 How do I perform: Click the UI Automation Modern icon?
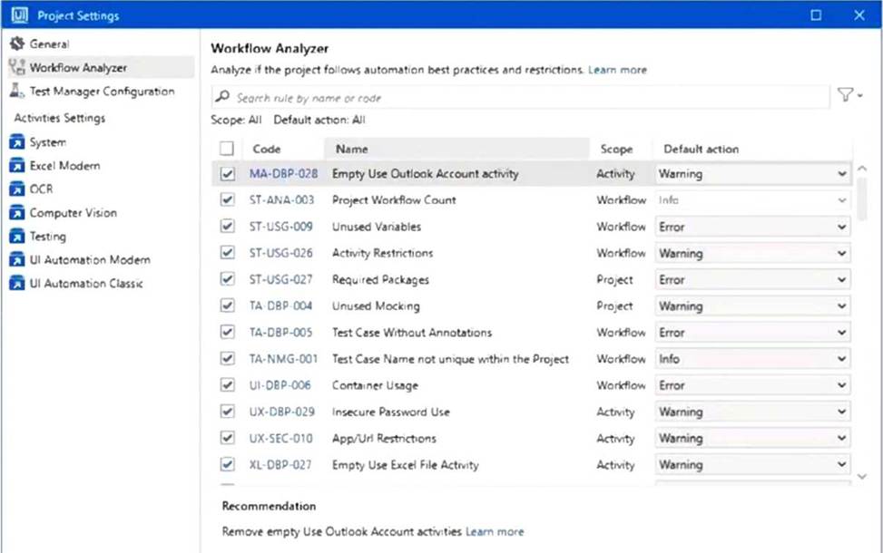tap(17, 259)
